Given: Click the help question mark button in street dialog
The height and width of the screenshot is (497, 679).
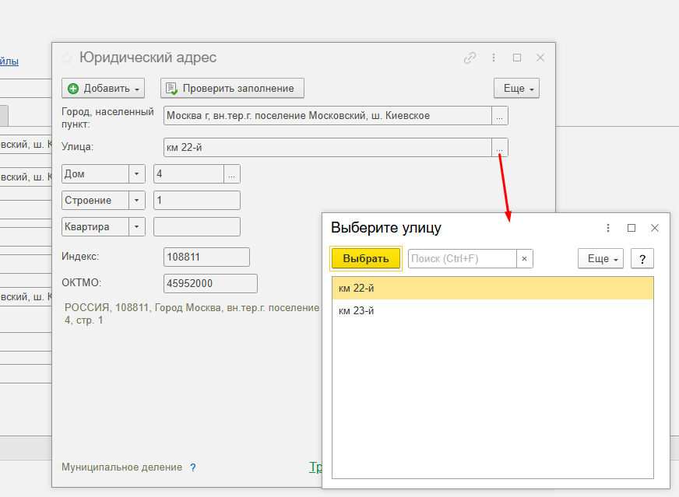Looking at the screenshot, I should (x=642, y=259).
